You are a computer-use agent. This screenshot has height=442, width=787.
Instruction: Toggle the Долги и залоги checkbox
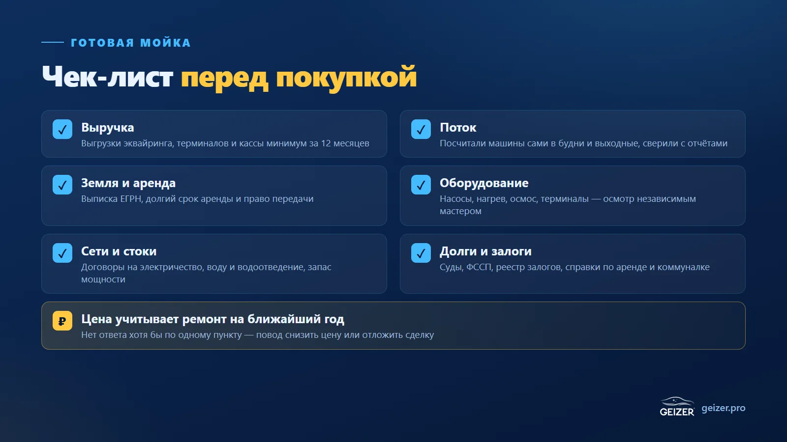point(421,253)
